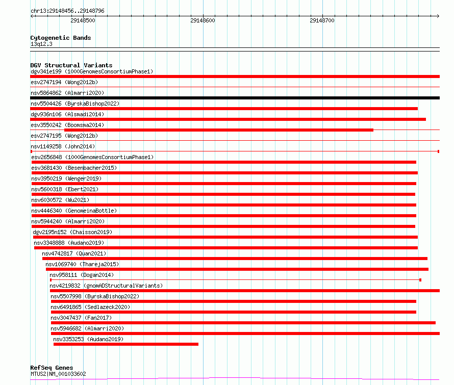Select esv2656848 1000GenomesConsortiumPhase1 label
The image size is (454, 385).
(92, 157)
